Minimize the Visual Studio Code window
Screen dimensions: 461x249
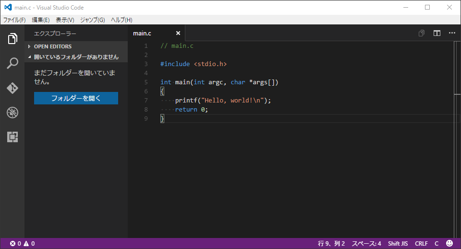[x=406, y=7]
